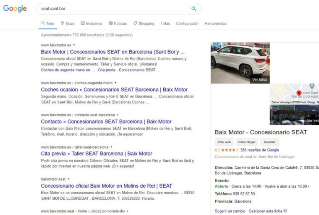
Task: Click 'Gestionar esta ficha' link
Action: point(265,211)
